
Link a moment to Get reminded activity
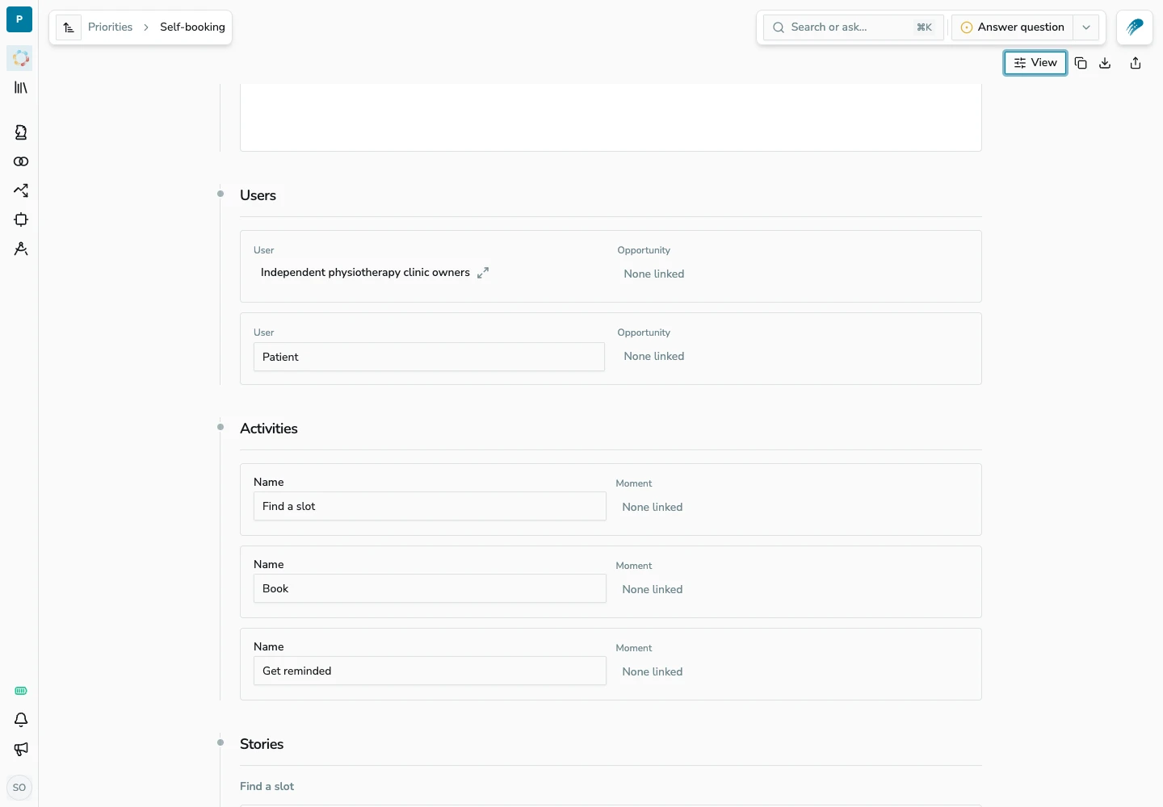coord(653,672)
